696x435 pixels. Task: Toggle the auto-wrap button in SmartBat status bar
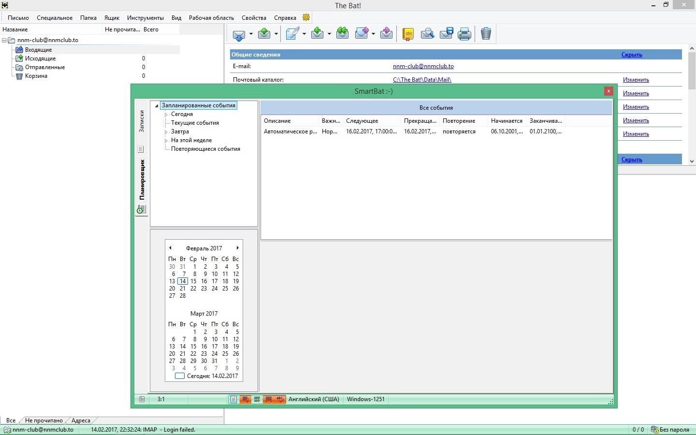(246, 399)
